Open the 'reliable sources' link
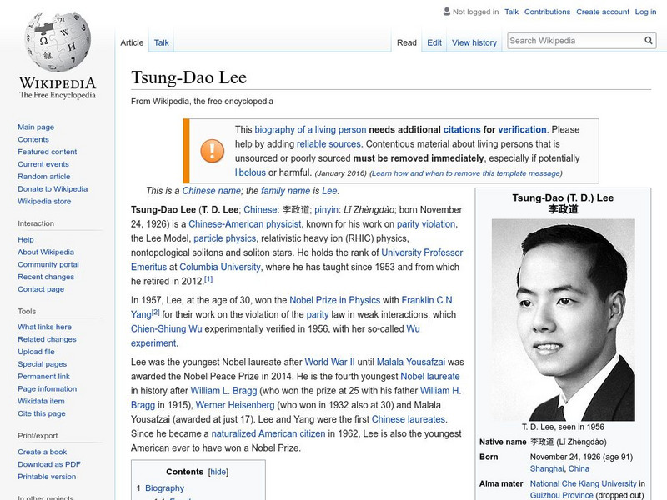 point(328,143)
